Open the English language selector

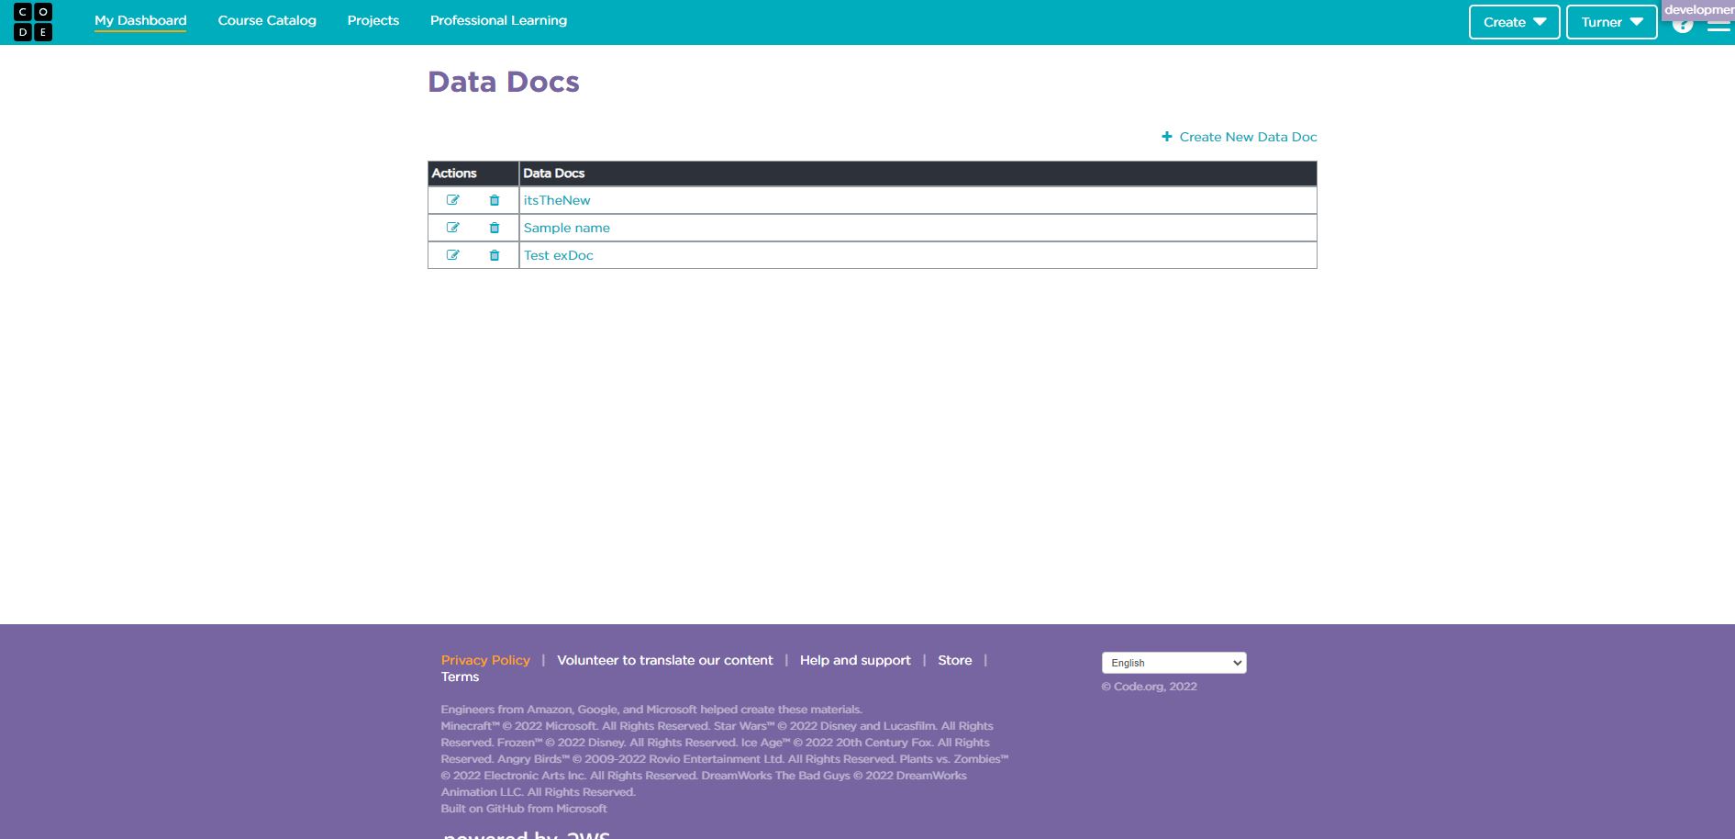[1173, 663]
